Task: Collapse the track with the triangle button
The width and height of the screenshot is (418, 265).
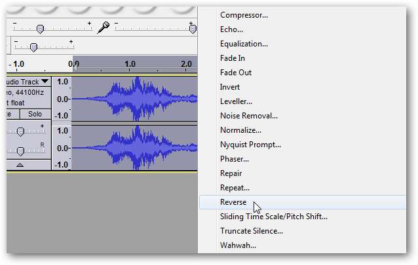Action: [x=20, y=165]
